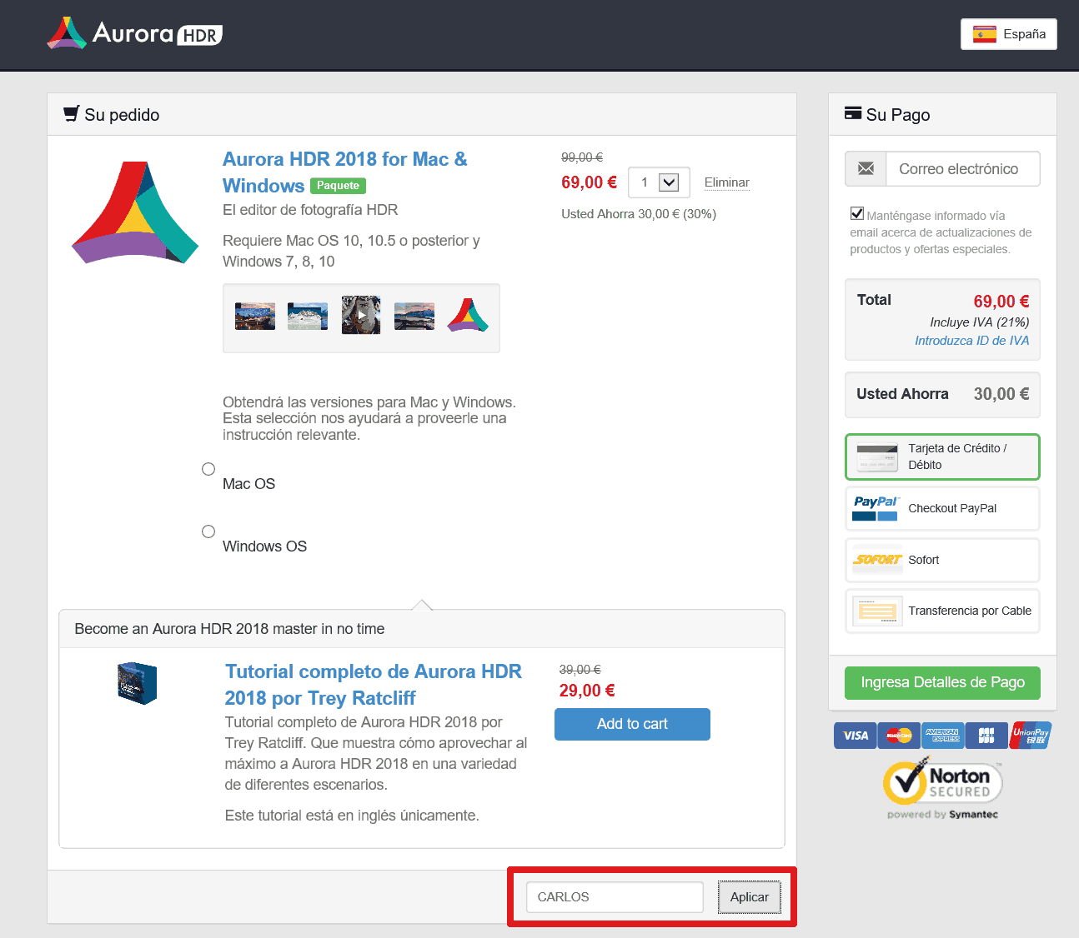This screenshot has height=938, width=1079.
Task: Click the red 29,00 € tutorial price
Action: pos(587,691)
